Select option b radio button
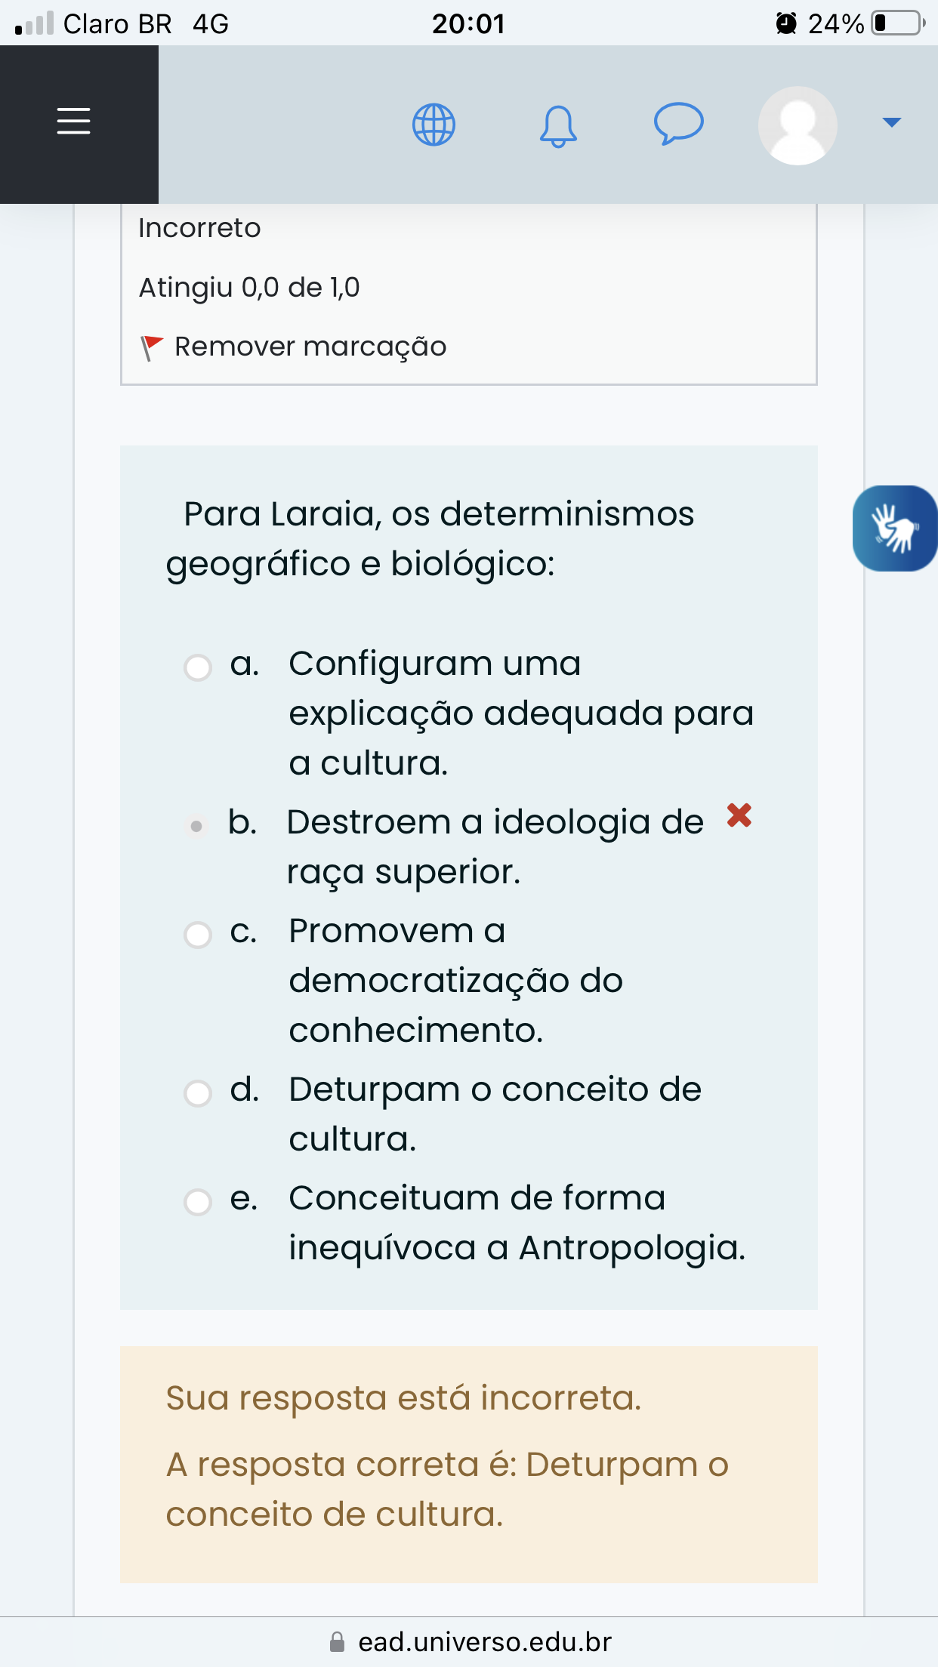This screenshot has height=1667, width=938. click(196, 826)
